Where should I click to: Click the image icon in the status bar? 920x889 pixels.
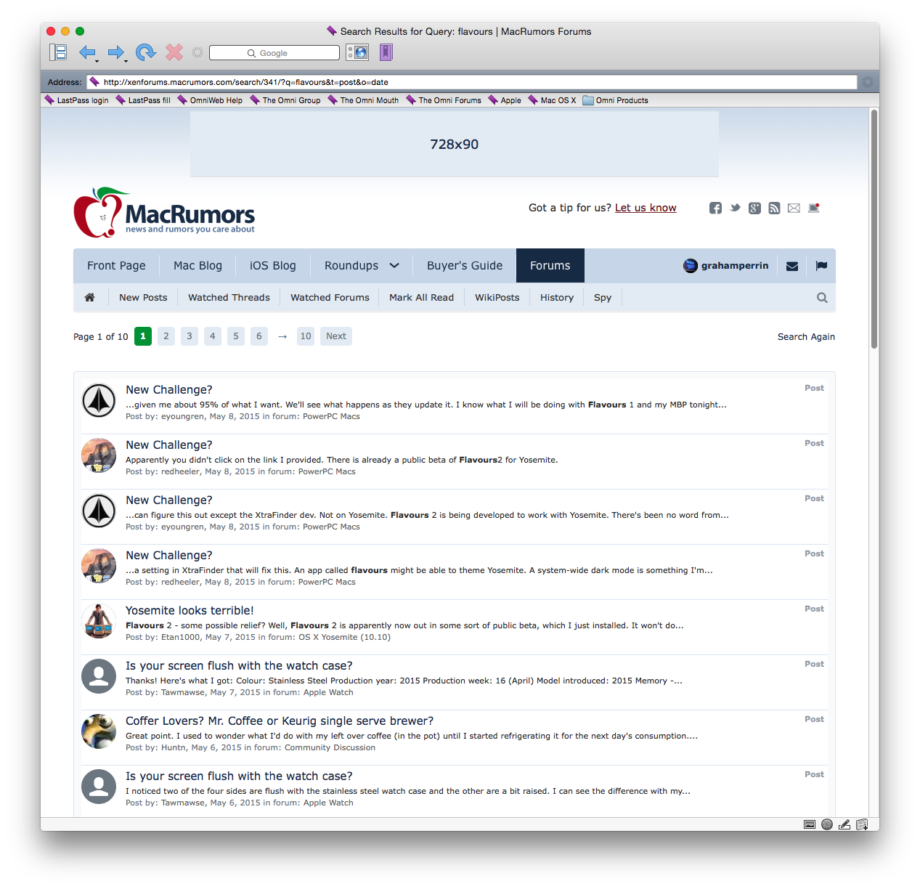(x=810, y=824)
